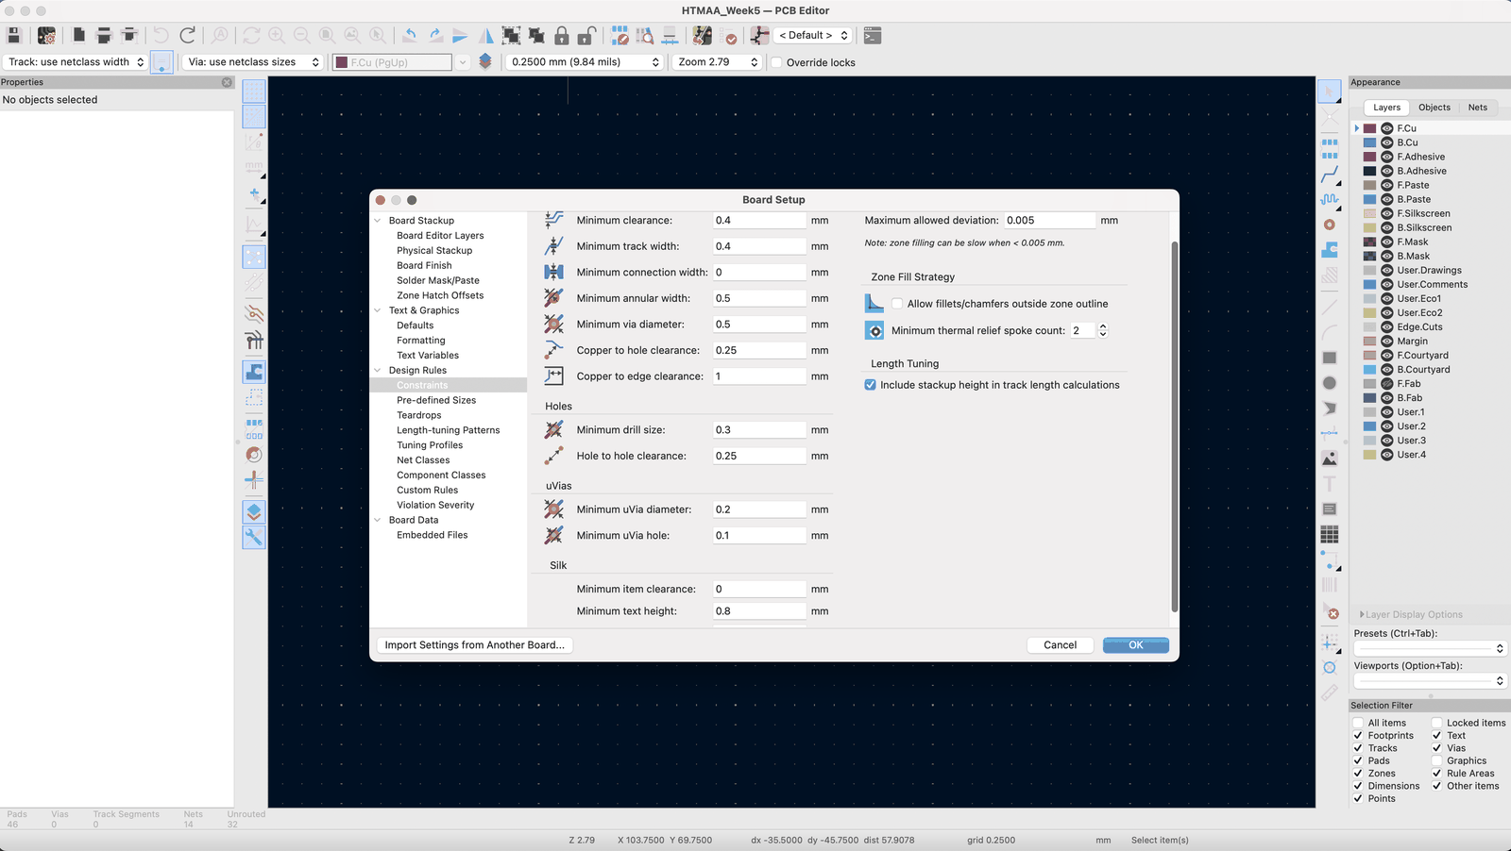Screen dimensions: 1511x851
Task: Open the Presets dropdown in Appearance panel
Action: pos(1430,648)
